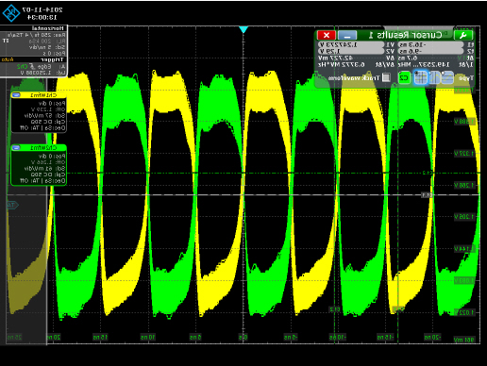Click the Cursor Results 1 title
The height and width of the screenshot is (366, 487).
pos(406,35)
